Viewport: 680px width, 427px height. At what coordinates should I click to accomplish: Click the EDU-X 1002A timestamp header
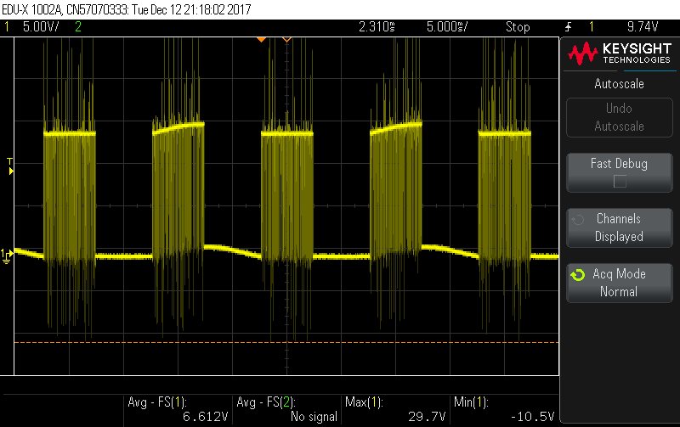(x=126, y=9)
